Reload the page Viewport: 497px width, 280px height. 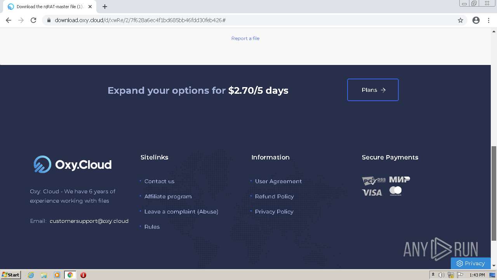pyautogui.click(x=33, y=20)
